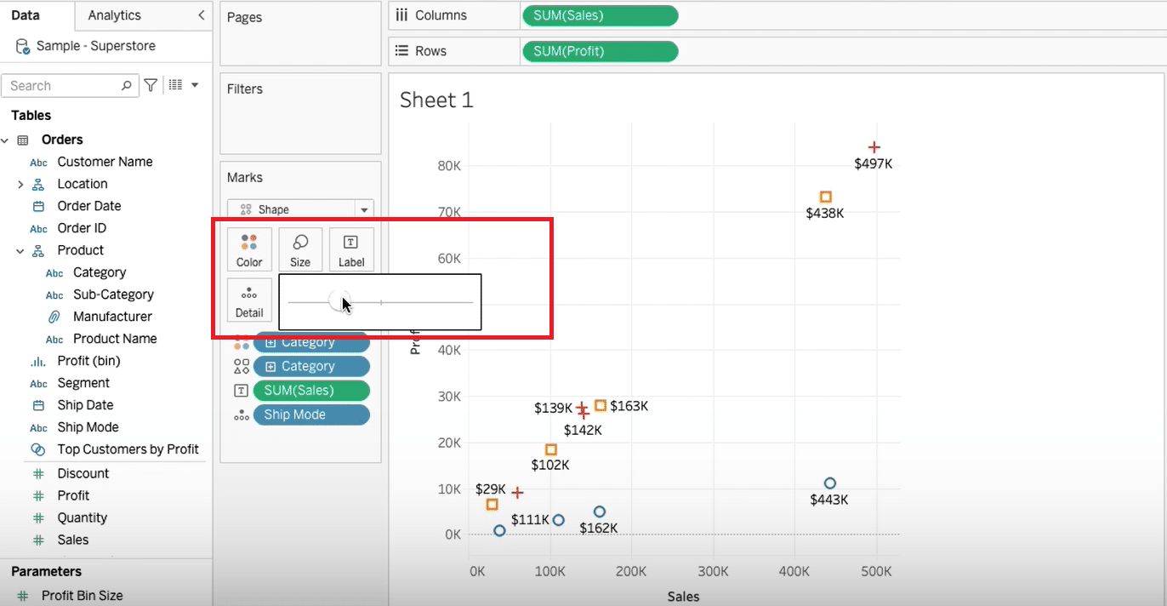Select the $443K circle mark
Screen dimensions: 1167x606
pyautogui.click(x=830, y=483)
